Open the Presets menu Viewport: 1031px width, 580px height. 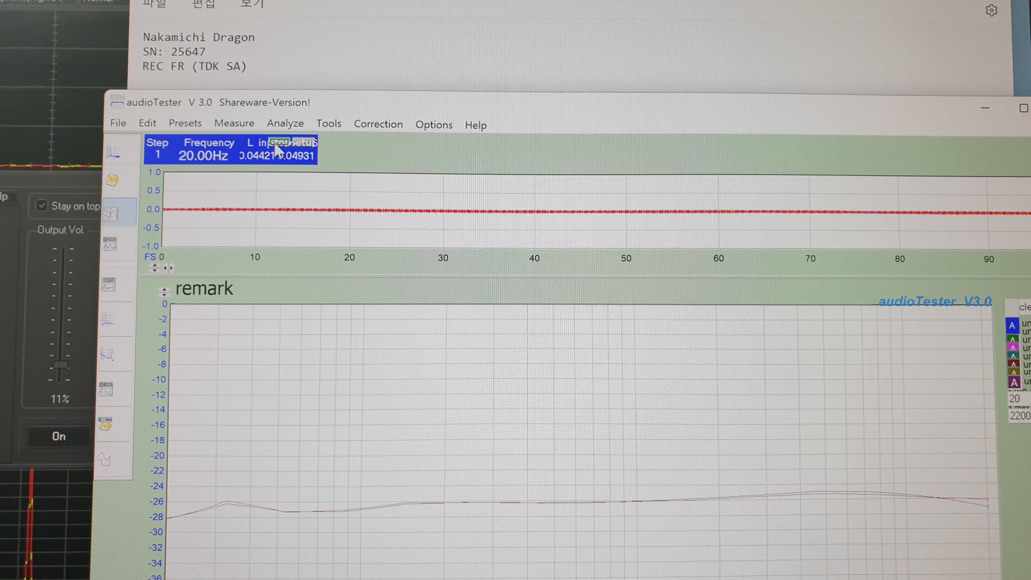pyautogui.click(x=185, y=123)
